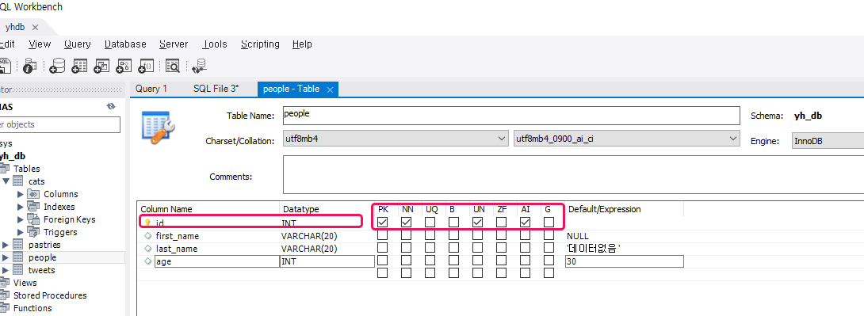Viewport: 864px width, 316px height.
Task: Click the Stored Procedures folder icon
Action: (5, 295)
